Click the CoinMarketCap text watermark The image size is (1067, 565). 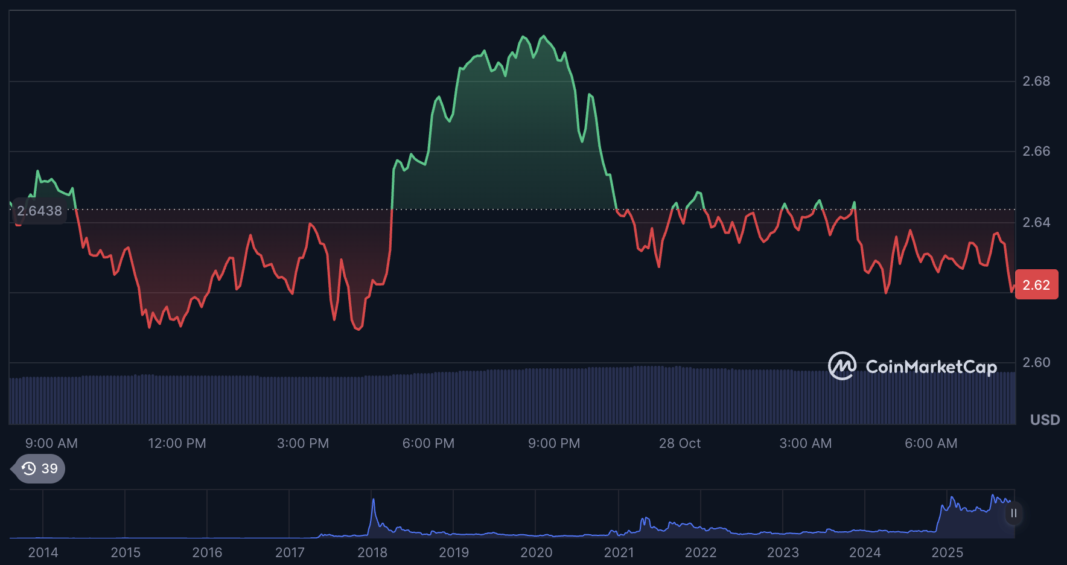coord(931,367)
